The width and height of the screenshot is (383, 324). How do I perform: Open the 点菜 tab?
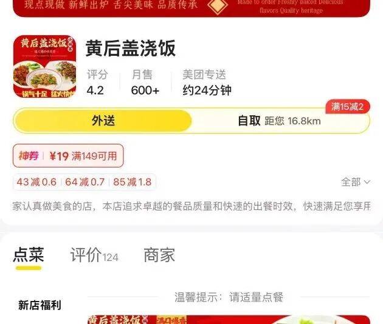click(29, 255)
